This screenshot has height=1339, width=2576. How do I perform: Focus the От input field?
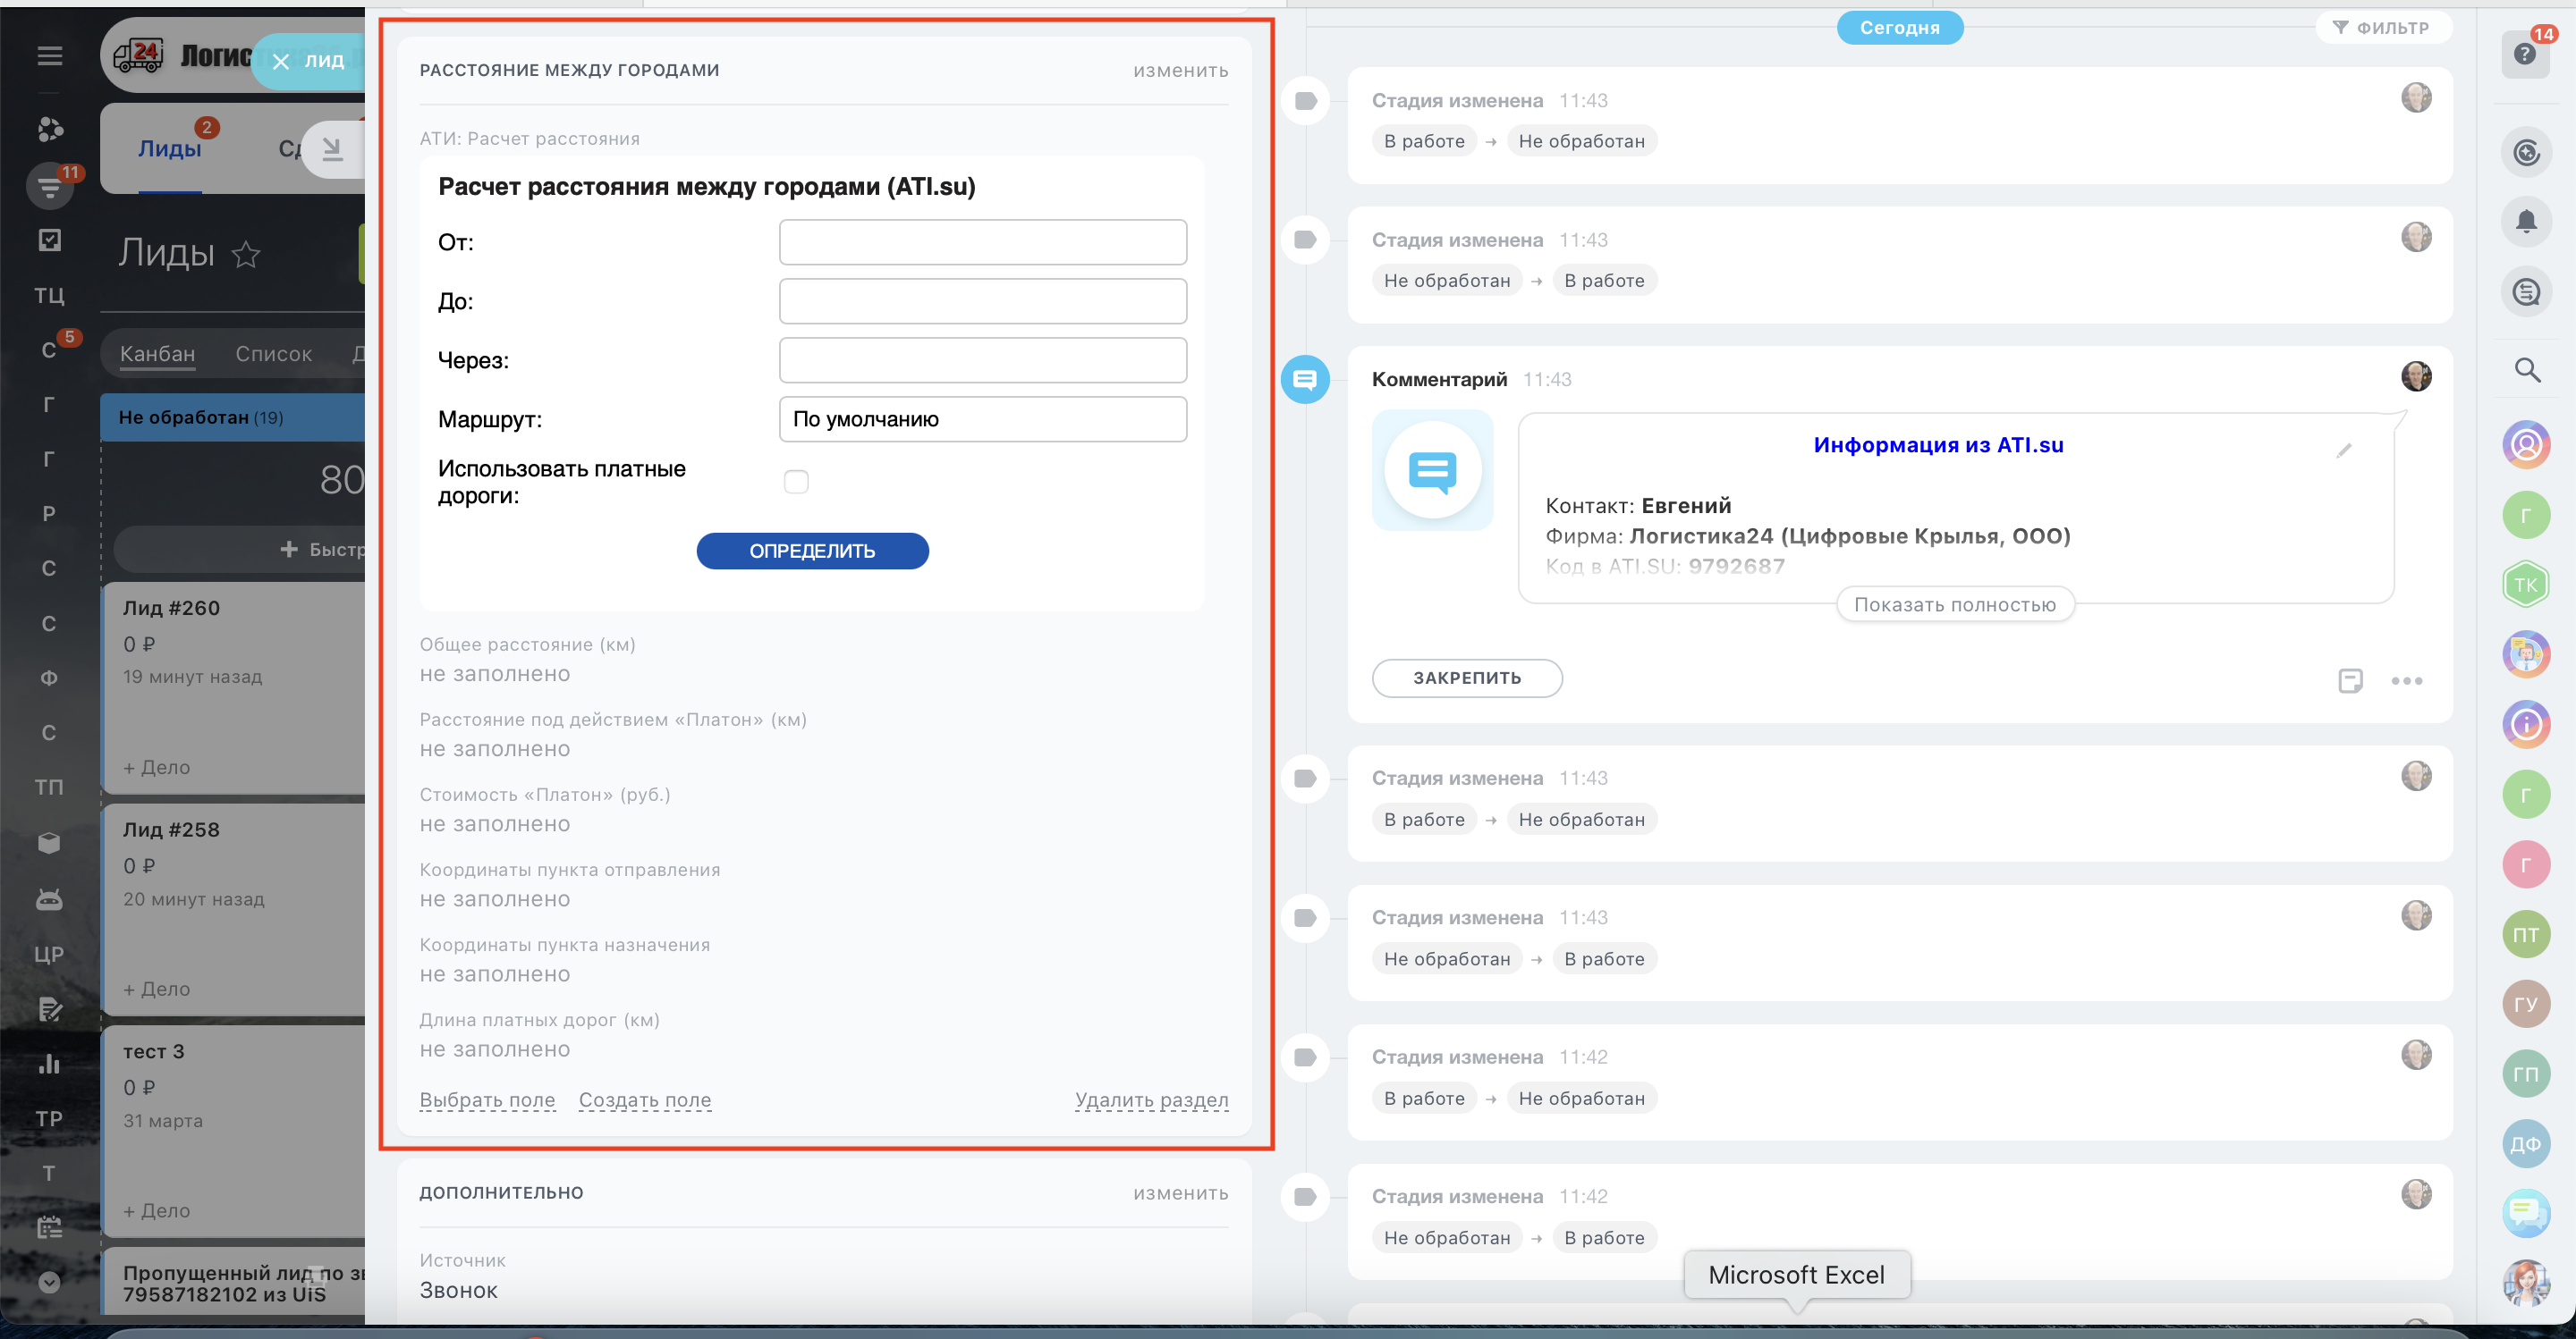click(x=982, y=242)
